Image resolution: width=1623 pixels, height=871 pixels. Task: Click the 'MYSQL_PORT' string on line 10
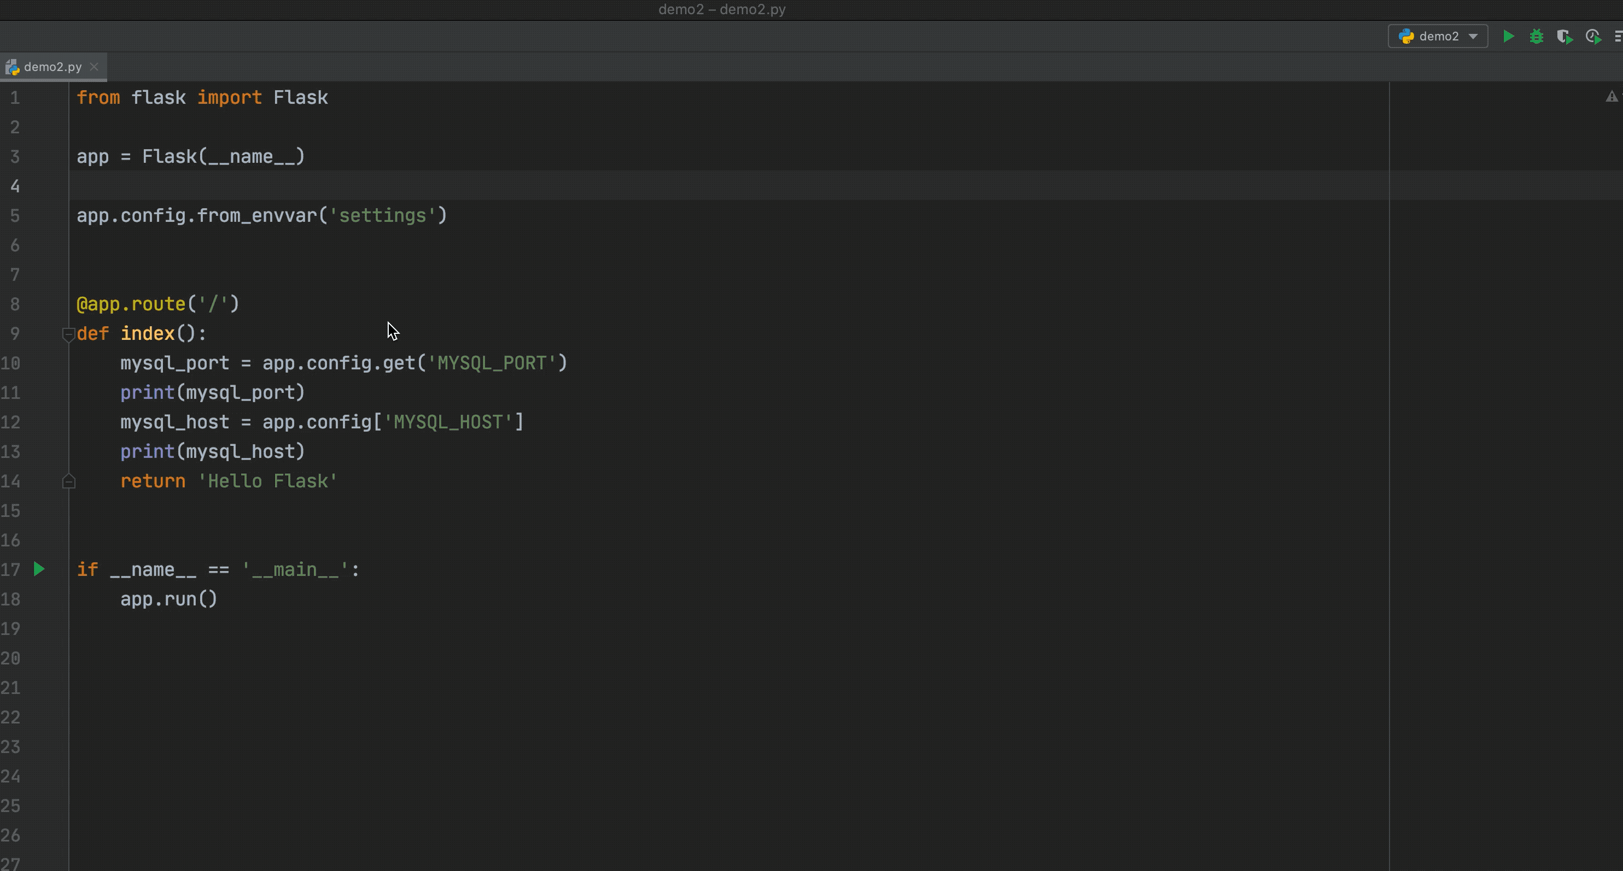492,363
